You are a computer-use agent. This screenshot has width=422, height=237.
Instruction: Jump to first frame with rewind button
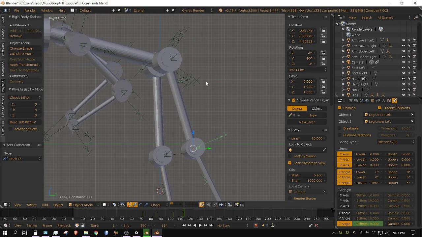coord(184,225)
